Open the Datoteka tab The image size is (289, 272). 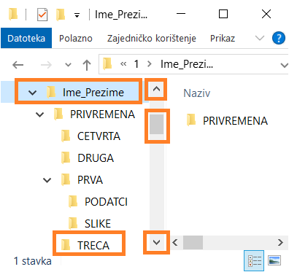tap(26, 38)
